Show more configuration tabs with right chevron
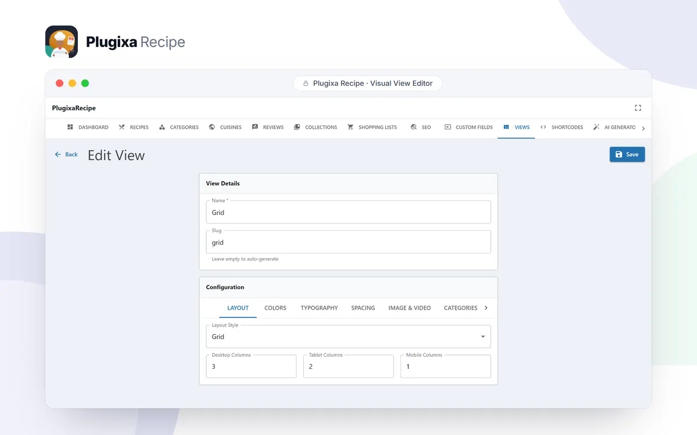The height and width of the screenshot is (435, 697). (x=486, y=308)
